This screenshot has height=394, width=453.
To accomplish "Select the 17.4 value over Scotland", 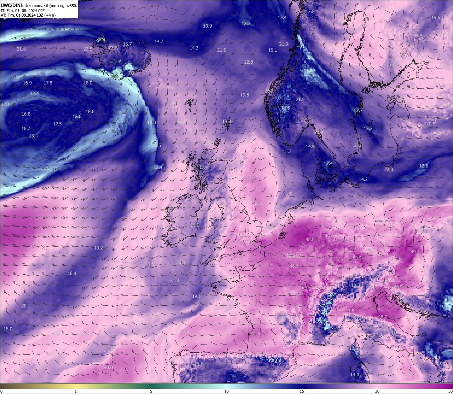I will [x=203, y=167].
